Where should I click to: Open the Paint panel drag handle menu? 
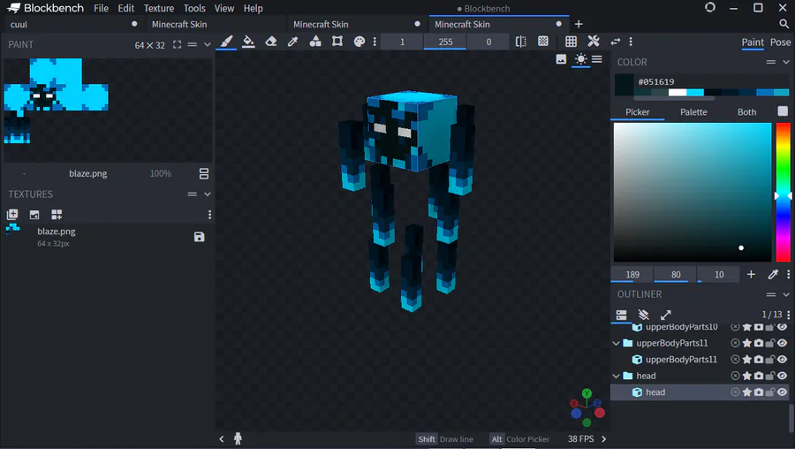[x=193, y=45]
